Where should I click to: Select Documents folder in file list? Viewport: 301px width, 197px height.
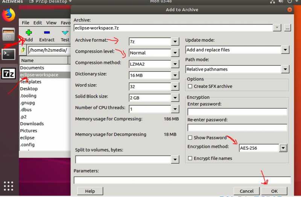tap(32, 68)
